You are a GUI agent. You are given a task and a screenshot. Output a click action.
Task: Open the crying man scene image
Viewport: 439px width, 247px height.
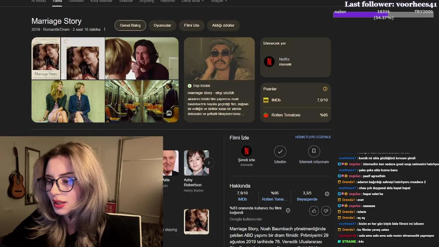point(142,58)
